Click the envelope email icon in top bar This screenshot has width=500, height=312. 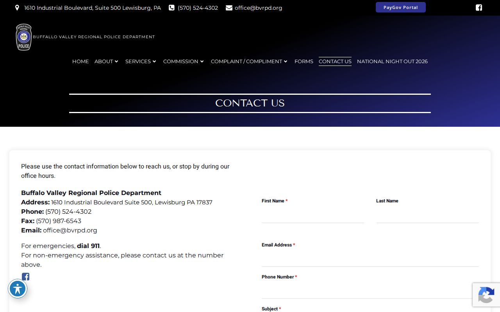[x=229, y=8]
